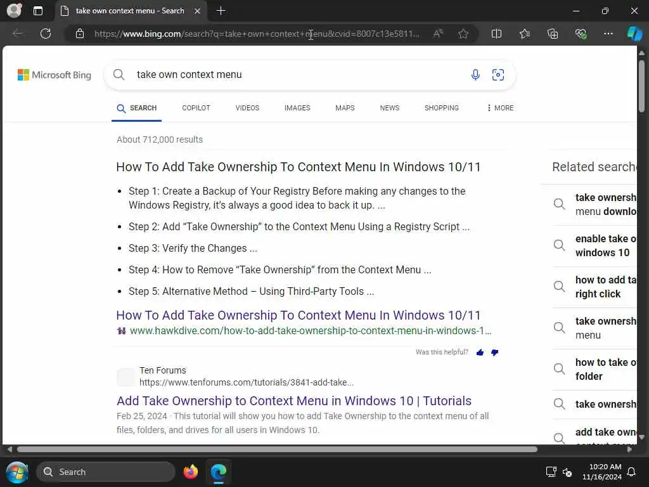Image resolution: width=649 pixels, height=487 pixels.
Task: Open Settings and more ellipsis menu
Action: point(608,34)
